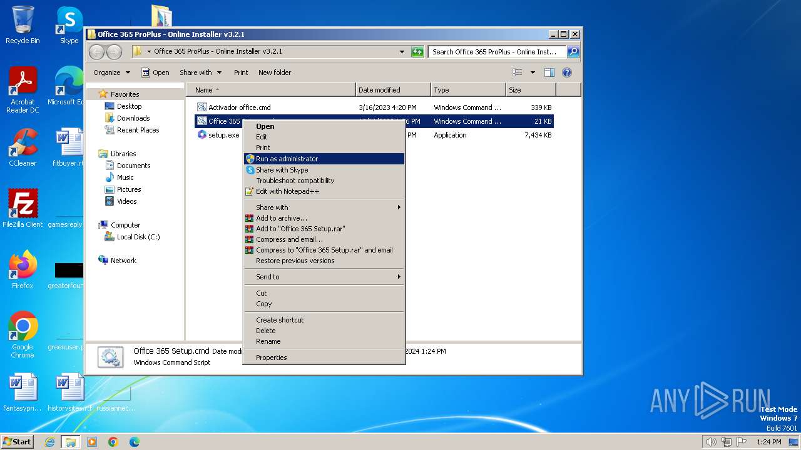This screenshot has height=450, width=801.
Task: Click the Internet Explorer taskbar icon
Action: [x=49, y=442]
